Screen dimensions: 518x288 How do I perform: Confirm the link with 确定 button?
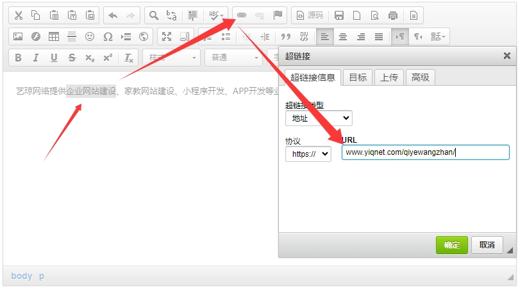point(451,245)
